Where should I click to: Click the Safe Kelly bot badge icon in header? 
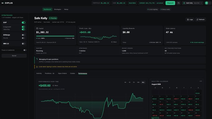point(184,3)
